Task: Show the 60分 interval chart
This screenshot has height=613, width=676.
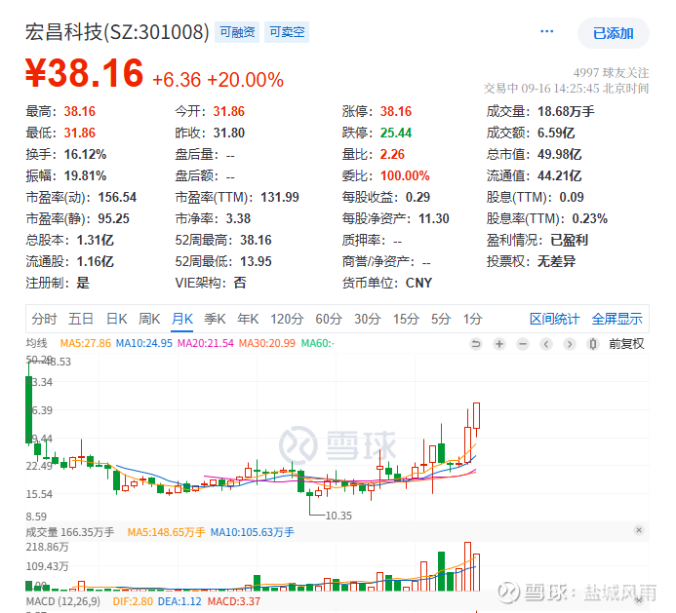Action: 329,319
